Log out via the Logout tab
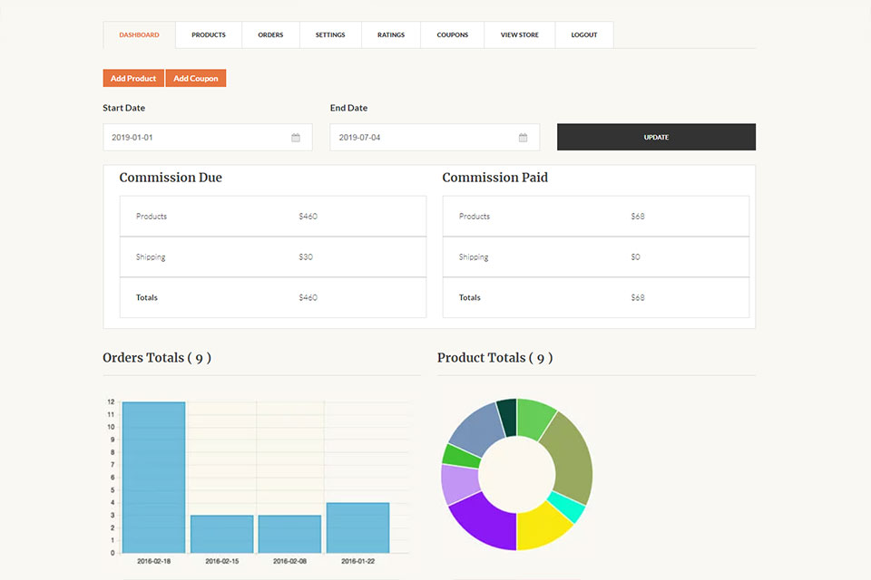Viewport: 871px width, 580px height. click(x=584, y=35)
